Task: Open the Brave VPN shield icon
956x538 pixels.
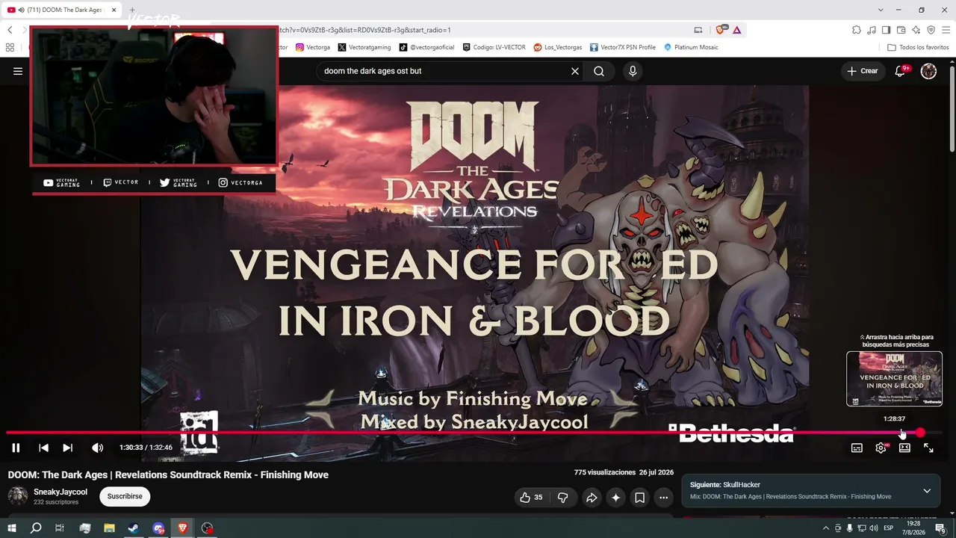Action: pyautogui.click(x=931, y=30)
